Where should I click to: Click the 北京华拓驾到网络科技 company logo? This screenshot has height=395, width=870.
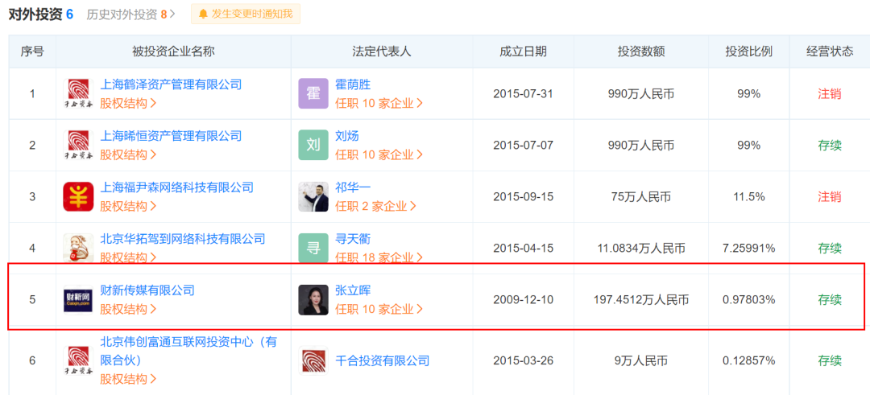[x=78, y=248]
